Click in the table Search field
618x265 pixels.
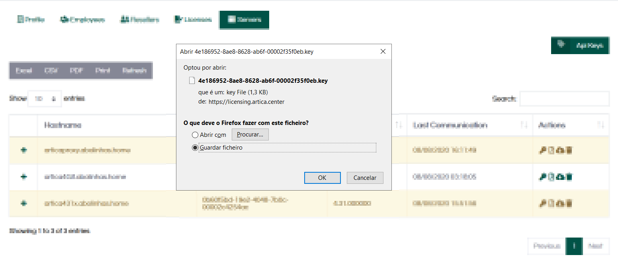coord(564,99)
